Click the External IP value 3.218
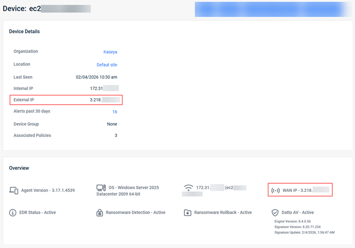355x248 pixels. coord(96,99)
